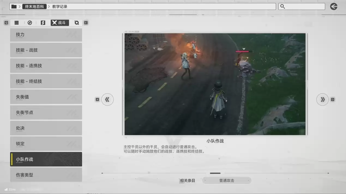This screenshot has height=194, width=346.
Task: Select the 技力 entry
Action: click(x=46, y=35)
